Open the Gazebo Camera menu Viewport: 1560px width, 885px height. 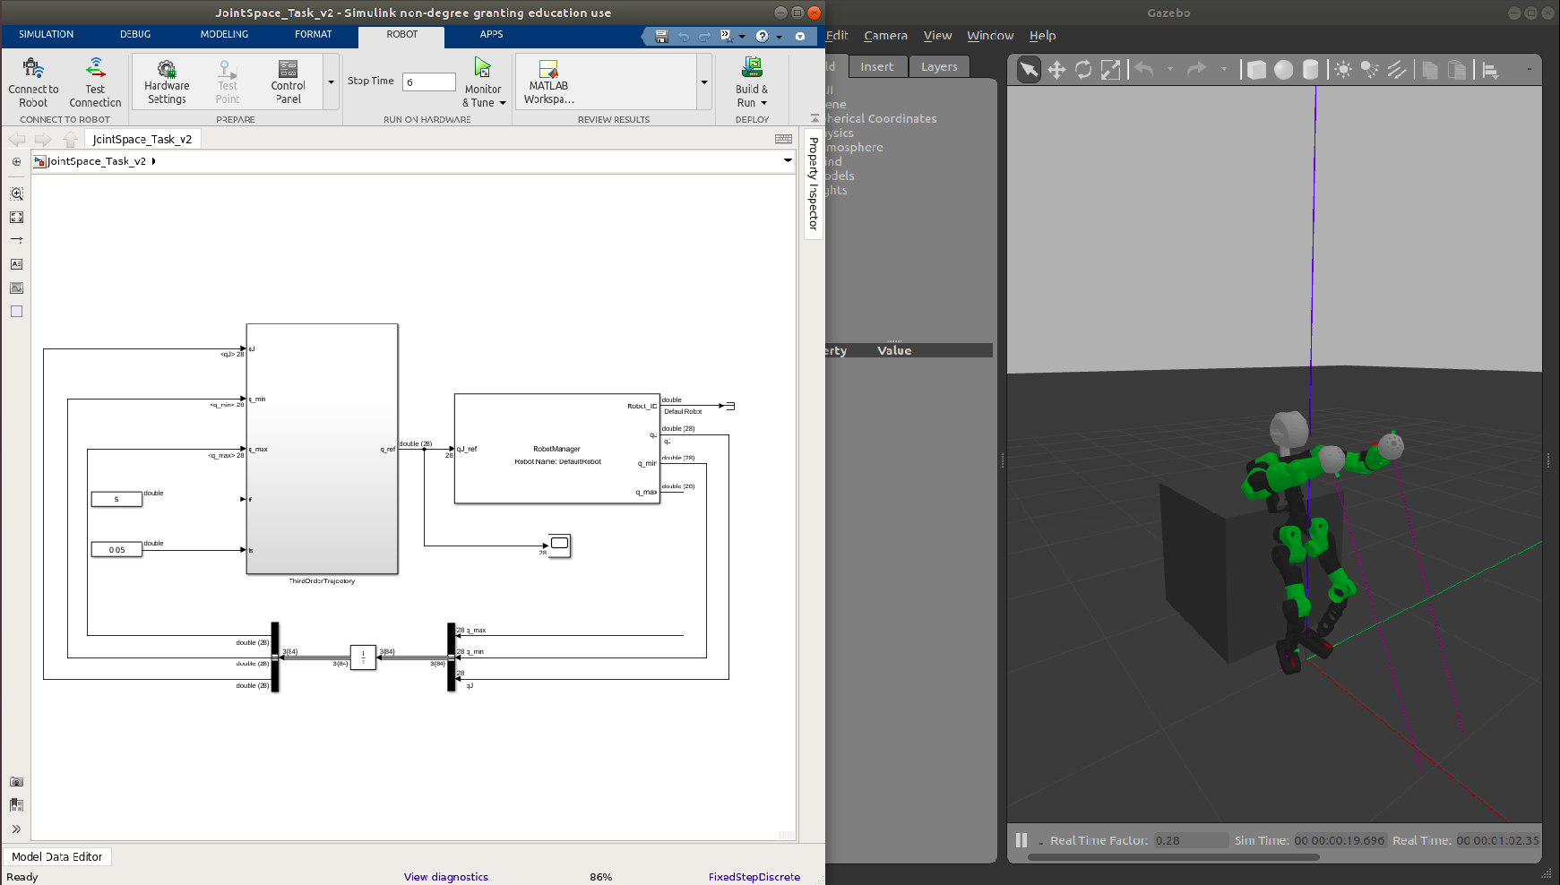pos(885,36)
